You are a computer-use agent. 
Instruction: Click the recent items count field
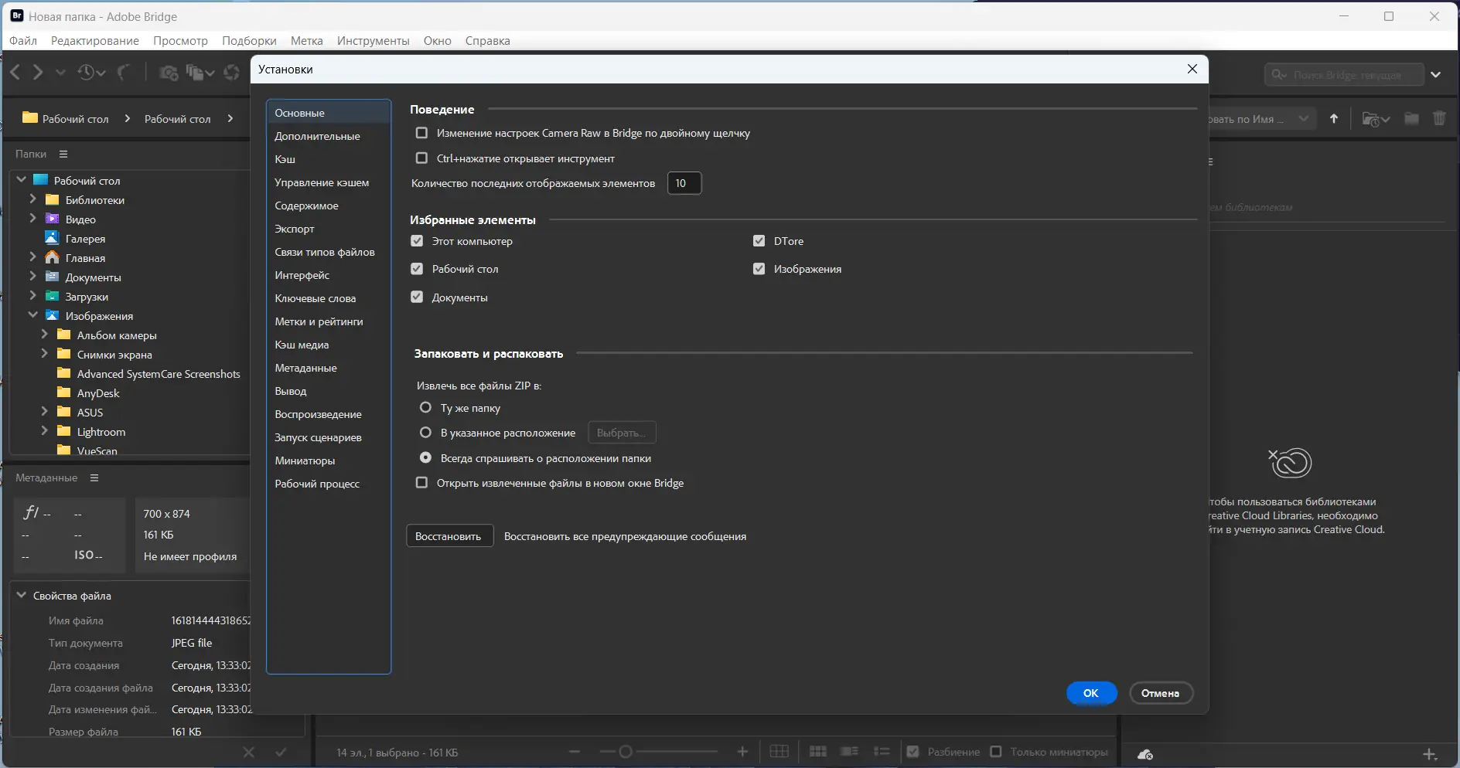[684, 183]
